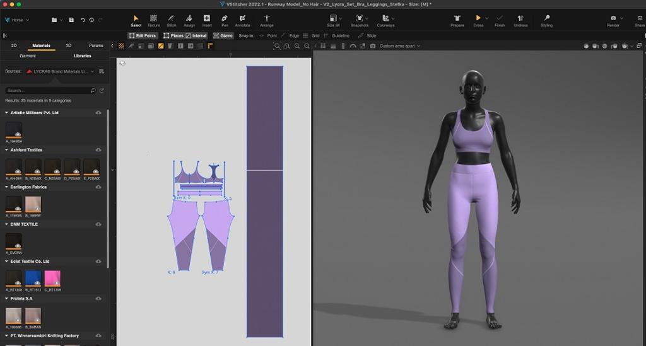The width and height of the screenshot is (646, 346).
Task: Click the Dress simulation button
Action: (x=478, y=20)
